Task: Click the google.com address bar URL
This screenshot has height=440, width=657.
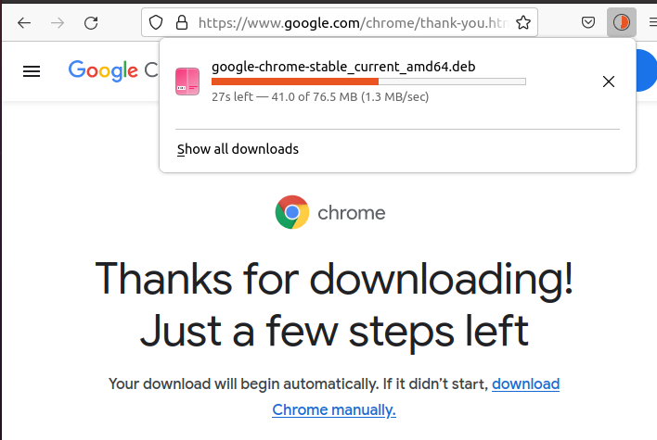Action: pos(354,22)
